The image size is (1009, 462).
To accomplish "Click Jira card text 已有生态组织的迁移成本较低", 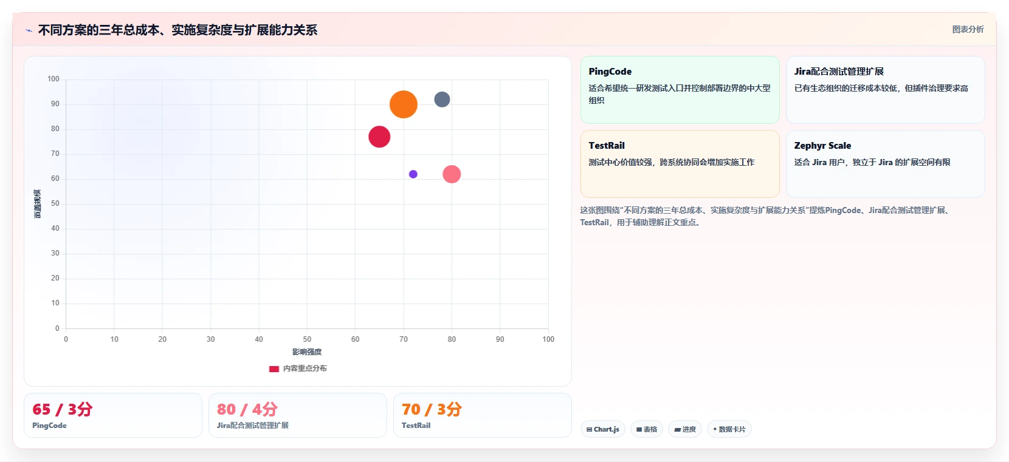I will (x=881, y=88).
